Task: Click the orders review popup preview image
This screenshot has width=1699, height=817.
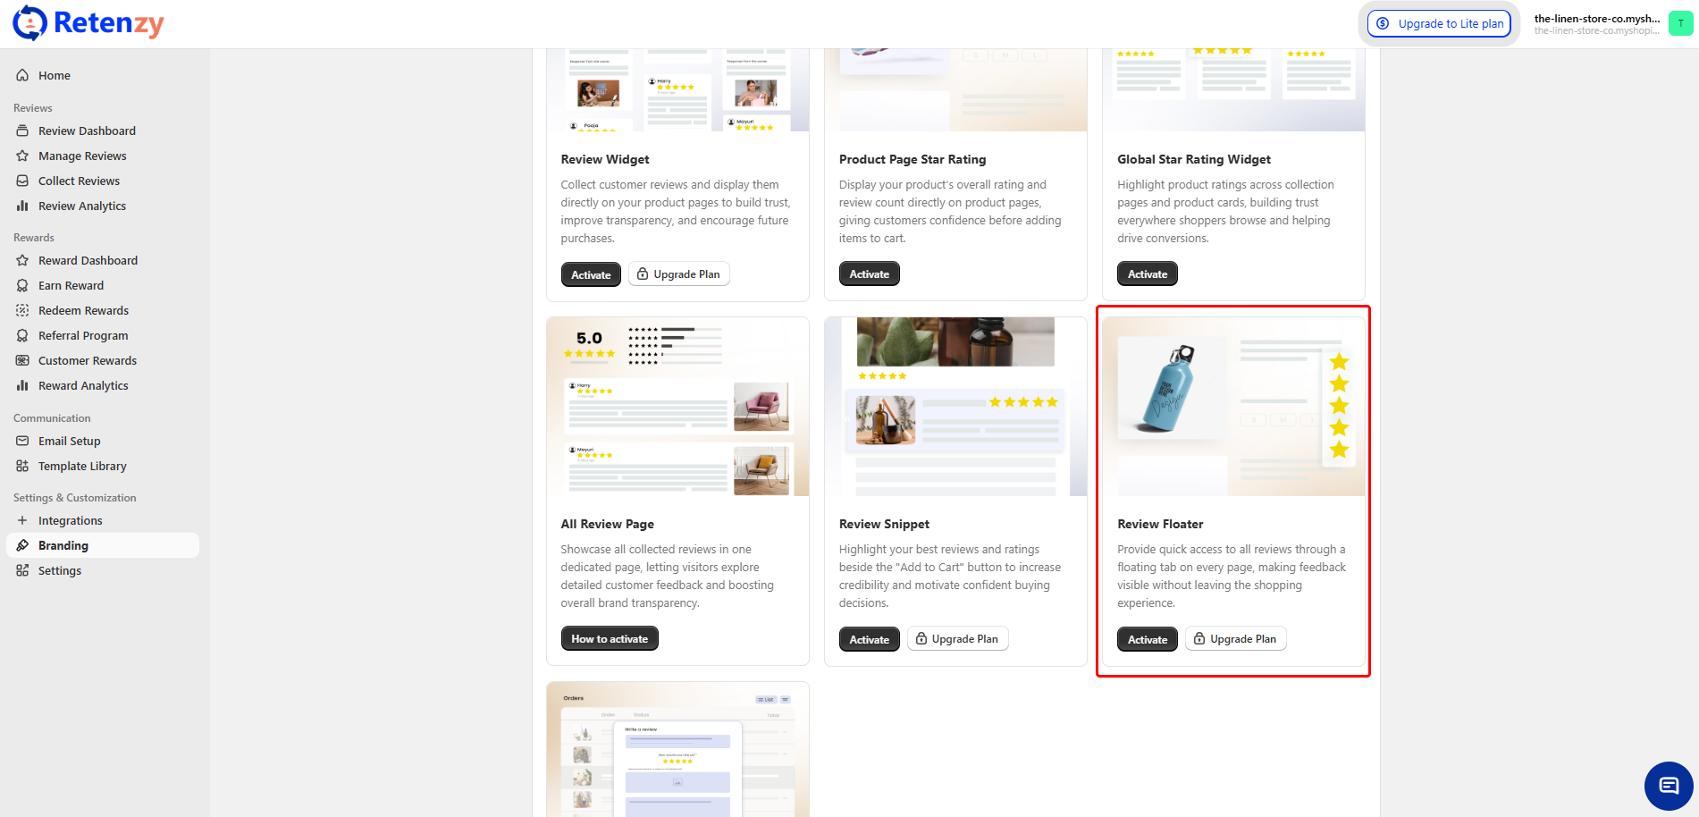Action: point(677,750)
